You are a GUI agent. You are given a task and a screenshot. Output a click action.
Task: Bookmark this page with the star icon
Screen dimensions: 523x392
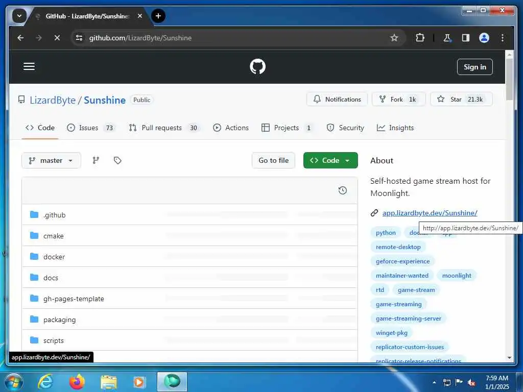coord(394,38)
